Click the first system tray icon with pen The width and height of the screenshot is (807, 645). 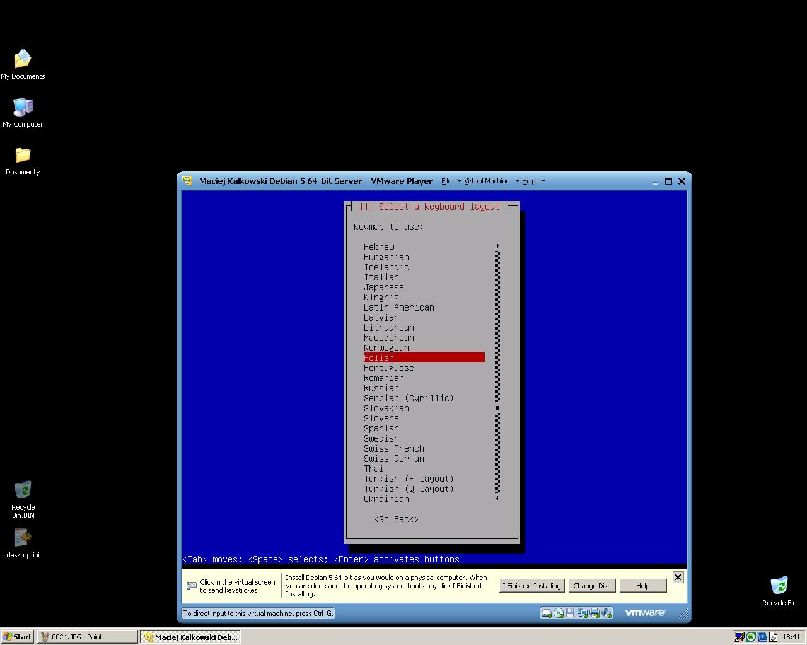[740, 637]
